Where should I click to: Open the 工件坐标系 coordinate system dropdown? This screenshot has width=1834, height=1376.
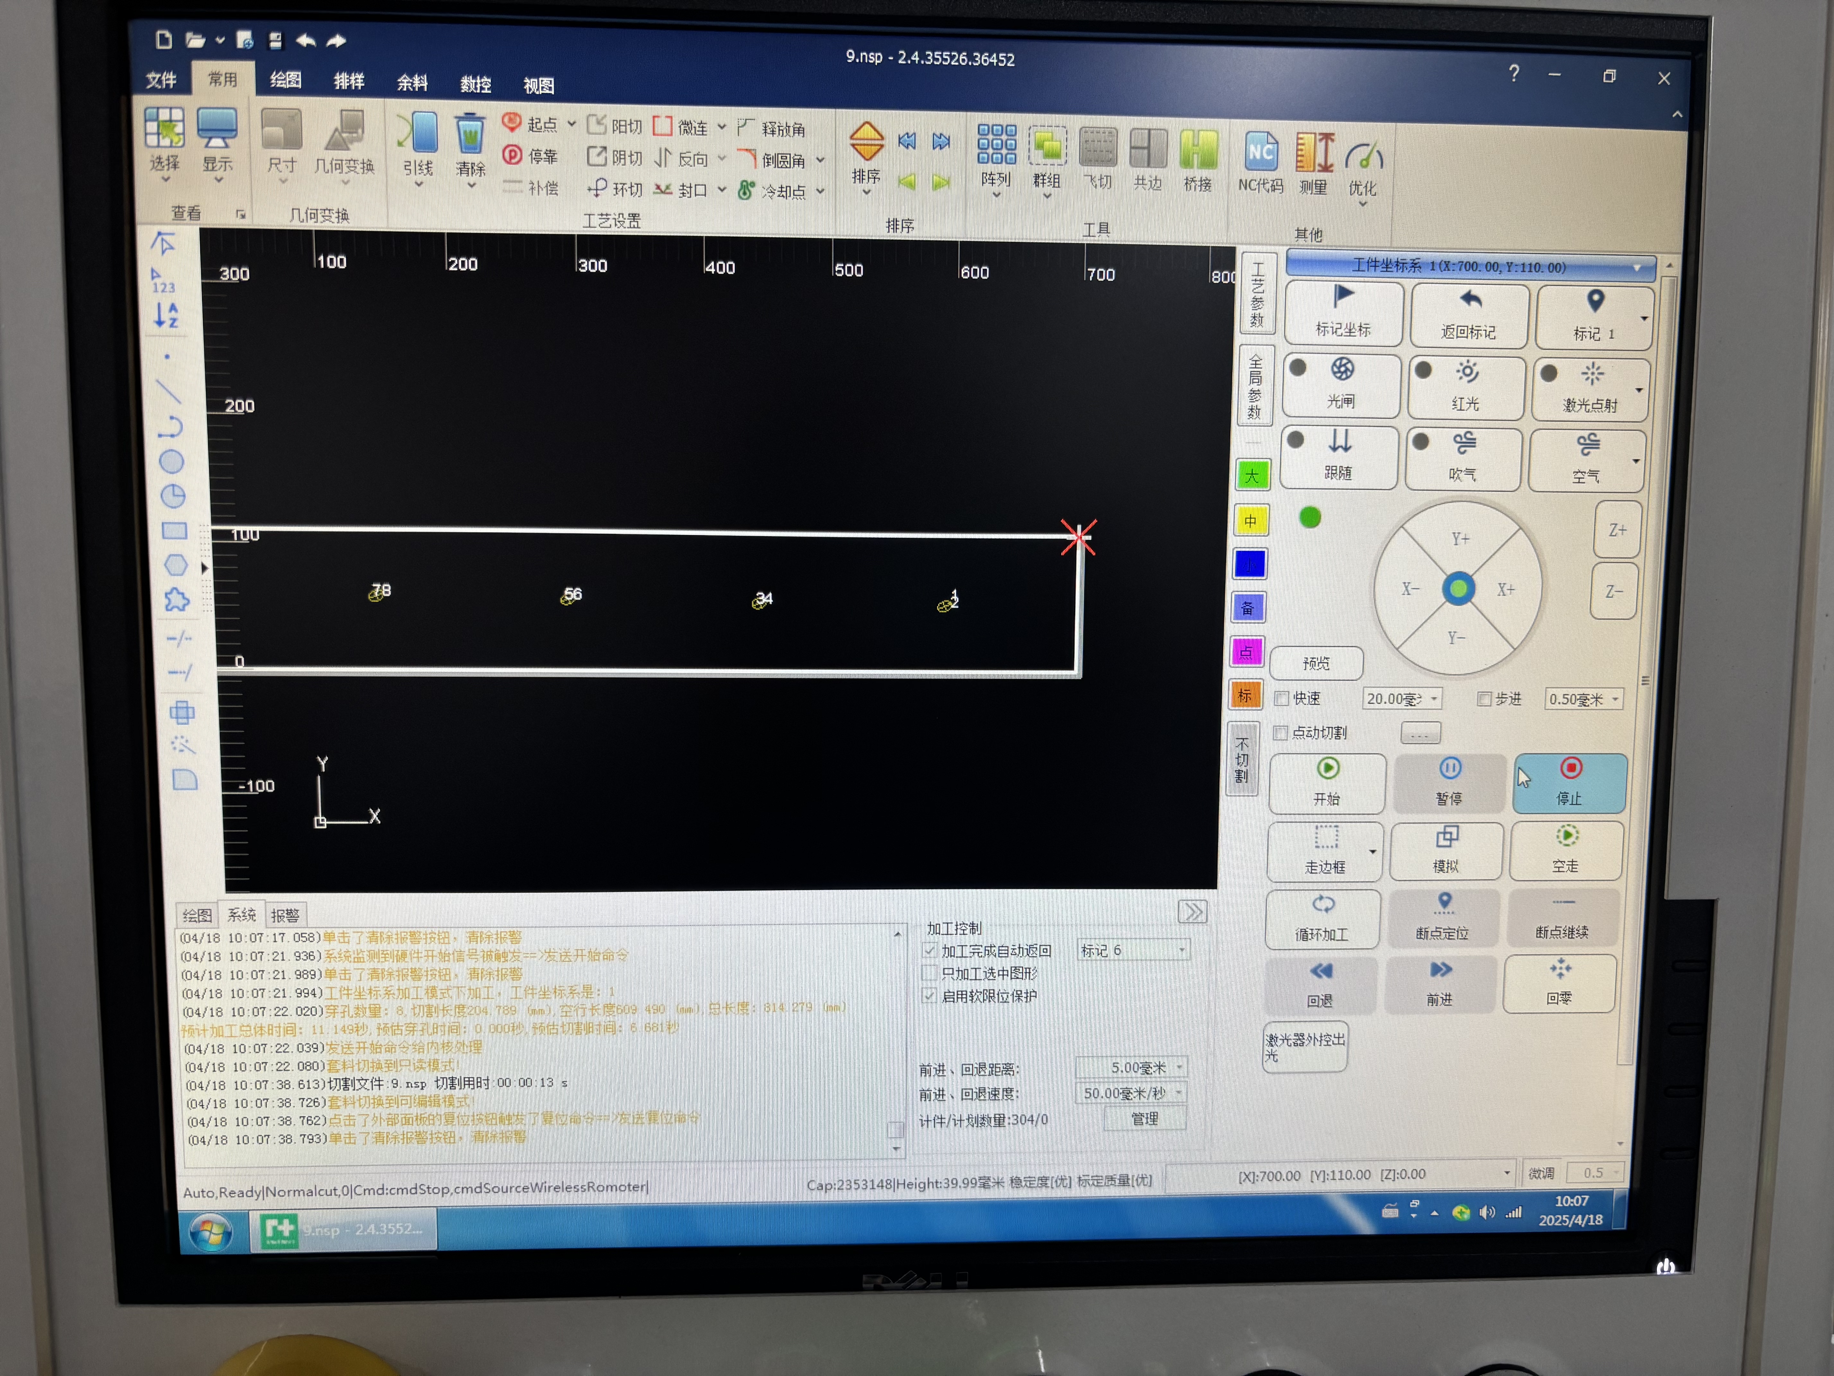click(x=1636, y=268)
